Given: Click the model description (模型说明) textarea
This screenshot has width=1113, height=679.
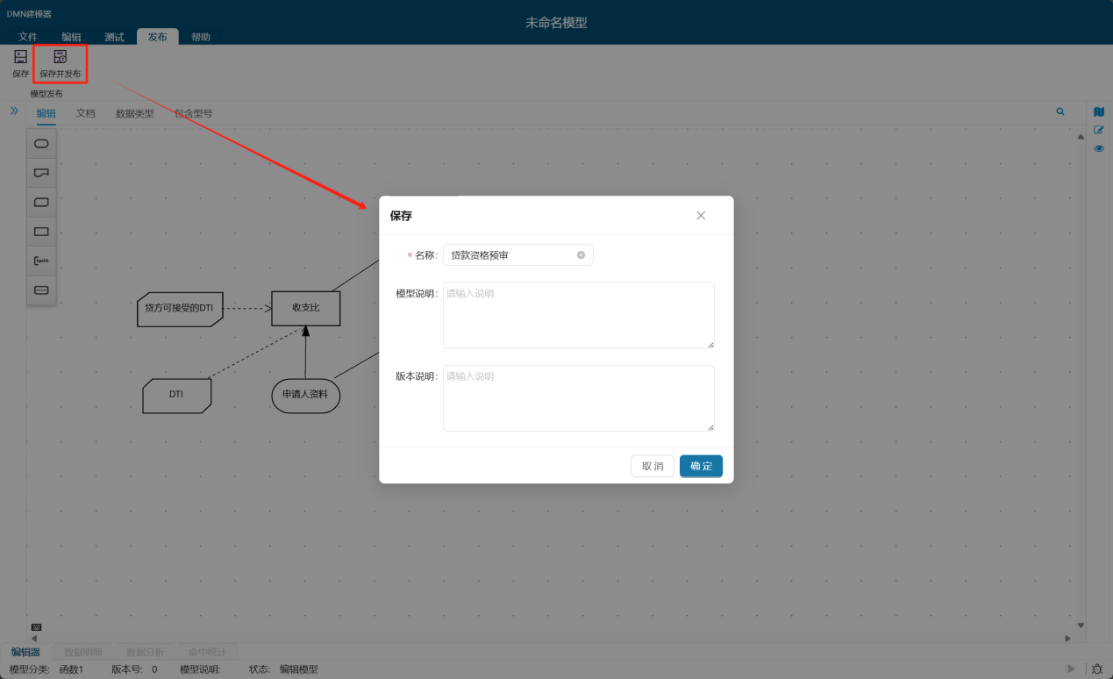Looking at the screenshot, I should [579, 316].
